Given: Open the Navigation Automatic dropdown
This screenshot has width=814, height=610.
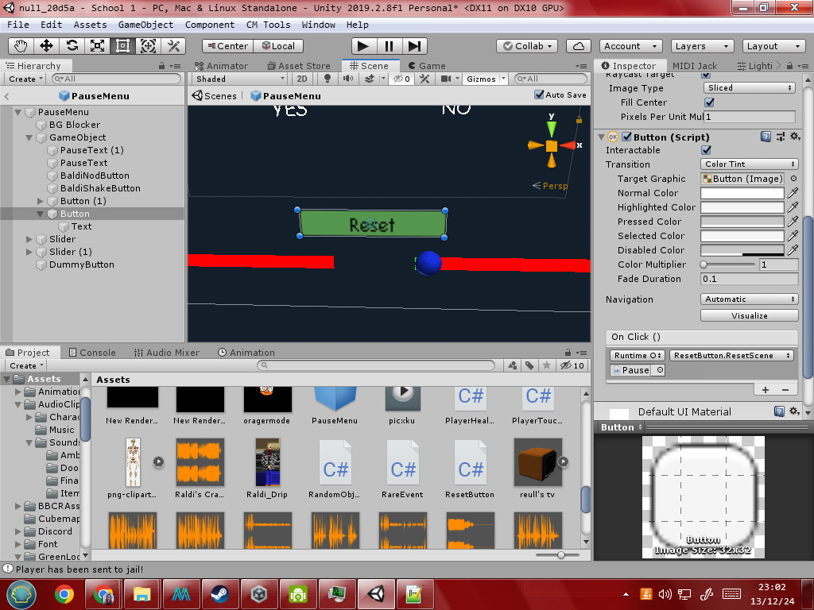Looking at the screenshot, I should (749, 299).
